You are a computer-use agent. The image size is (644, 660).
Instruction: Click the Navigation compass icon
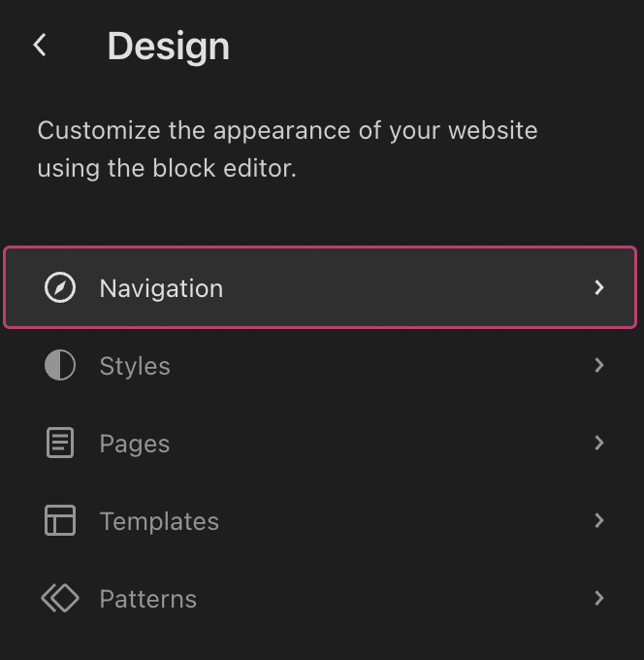click(x=60, y=287)
